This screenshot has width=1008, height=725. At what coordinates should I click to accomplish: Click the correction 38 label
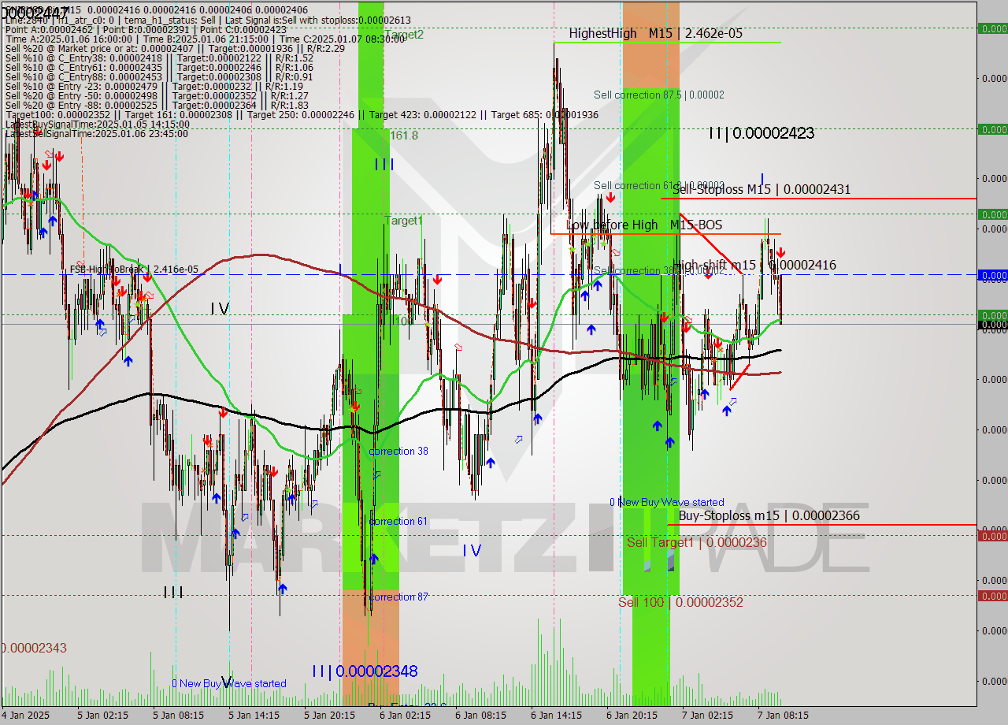(398, 451)
